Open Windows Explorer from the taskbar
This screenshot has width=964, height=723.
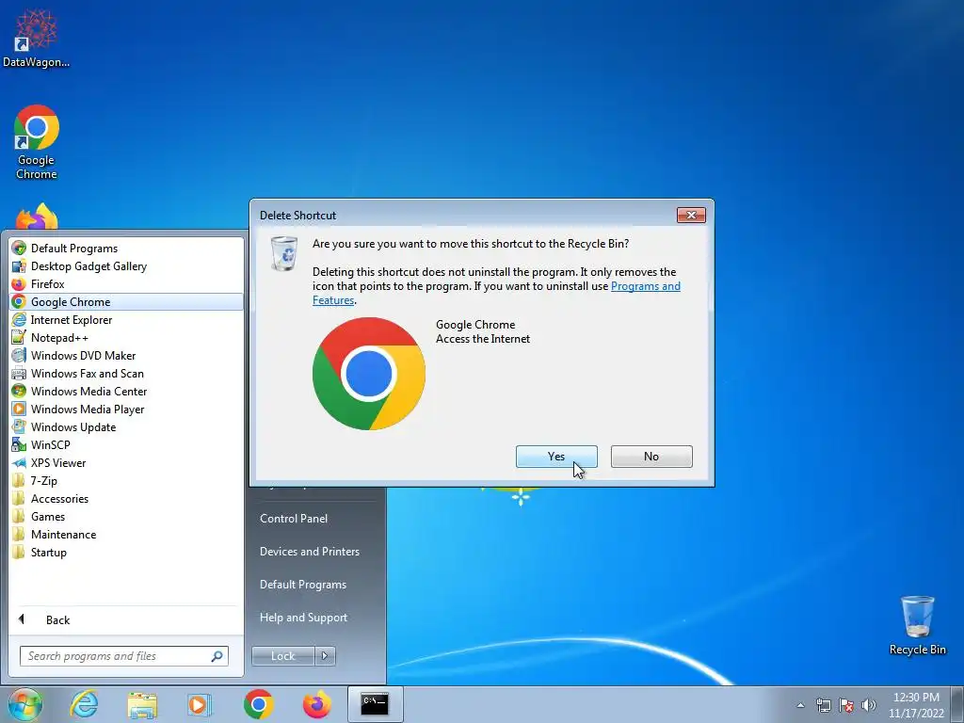[142, 704]
